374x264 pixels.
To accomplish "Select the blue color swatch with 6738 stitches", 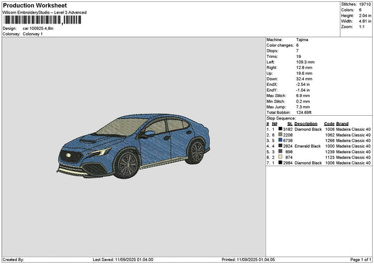I will tap(280, 140).
